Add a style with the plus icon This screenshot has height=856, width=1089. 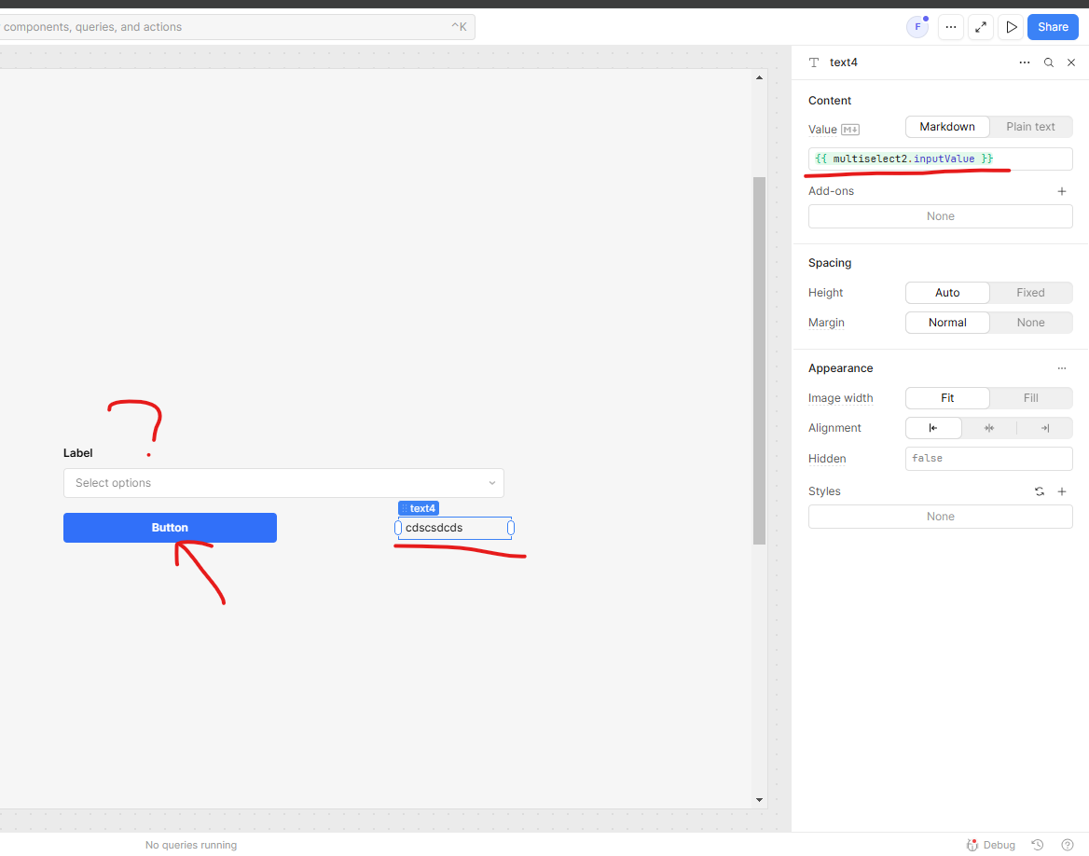tap(1062, 491)
